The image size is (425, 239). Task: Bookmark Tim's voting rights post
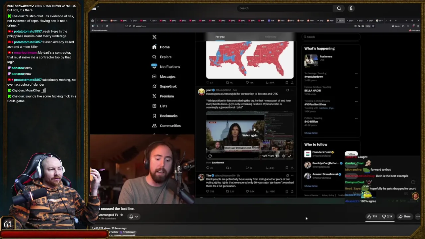click(287, 191)
